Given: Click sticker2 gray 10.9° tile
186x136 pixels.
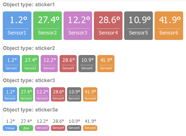Looking at the screenshot, I should click(87, 63).
